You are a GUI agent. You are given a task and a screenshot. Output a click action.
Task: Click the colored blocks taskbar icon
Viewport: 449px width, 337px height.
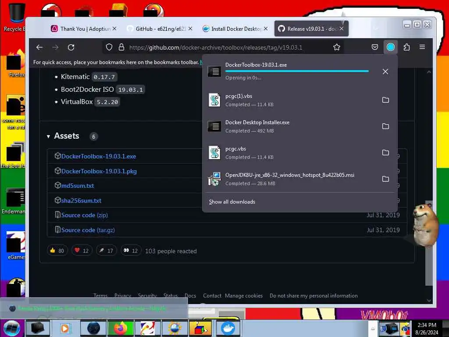pos(201,328)
